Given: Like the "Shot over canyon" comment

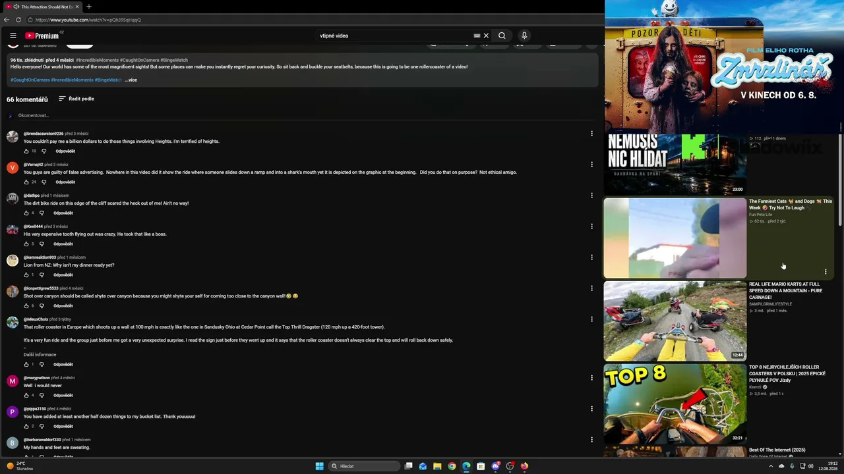Looking at the screenshot, I should (26, 305).
